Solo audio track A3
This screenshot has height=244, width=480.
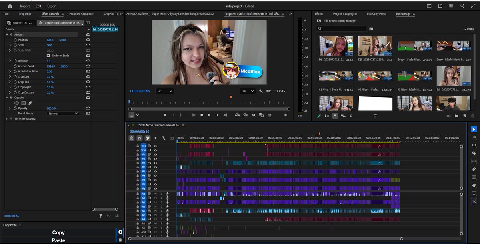click(162, 202)
